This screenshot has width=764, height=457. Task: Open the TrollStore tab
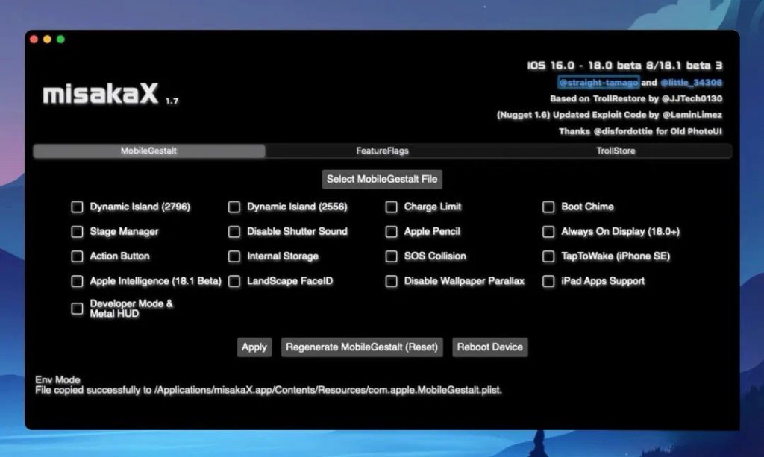[615, 151]
